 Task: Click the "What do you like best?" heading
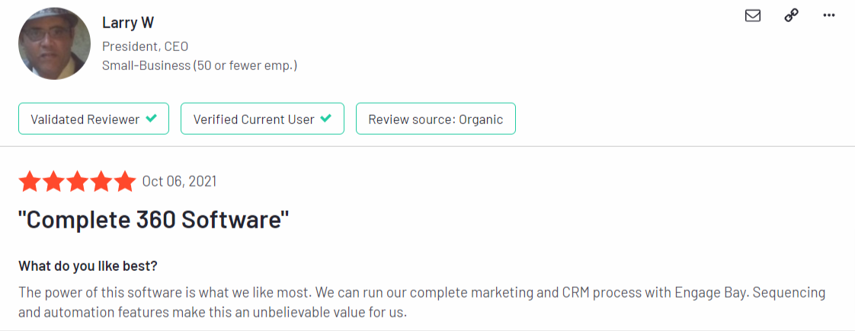pyautogui.click(x=88, y=266)
